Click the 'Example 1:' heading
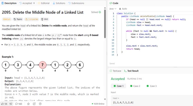This screenshot has width=193, height=106. pos(8,57)
